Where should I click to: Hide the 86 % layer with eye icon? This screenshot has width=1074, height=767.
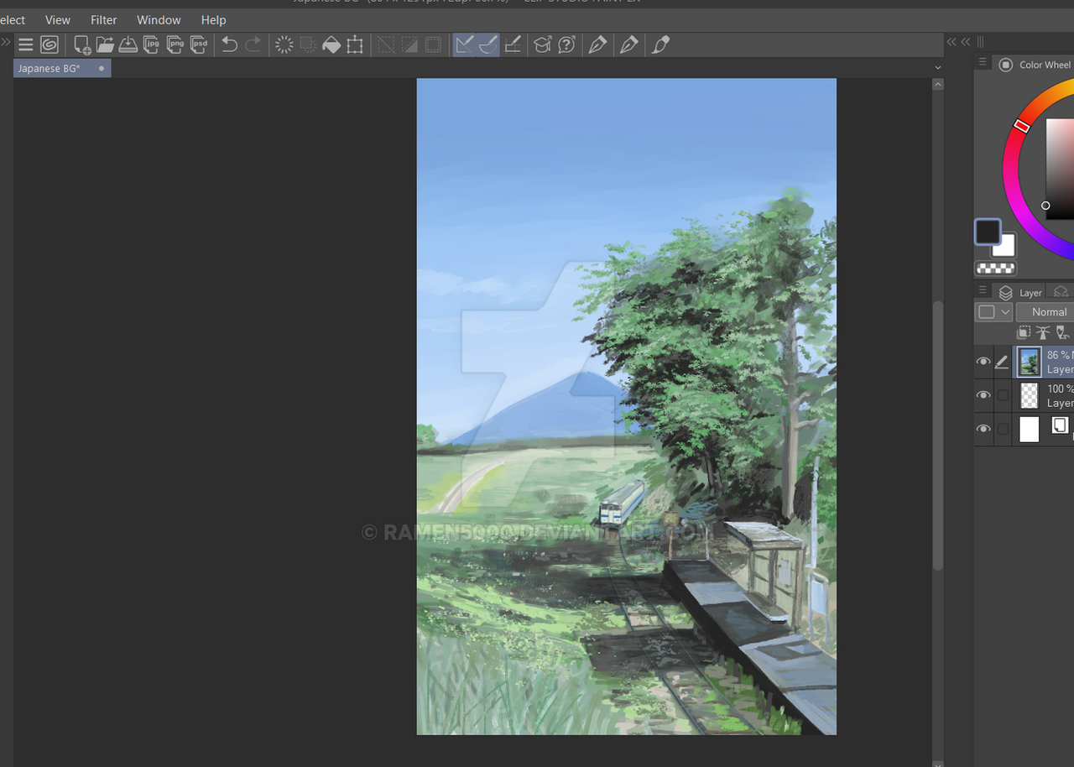click(x=983, y=362)
